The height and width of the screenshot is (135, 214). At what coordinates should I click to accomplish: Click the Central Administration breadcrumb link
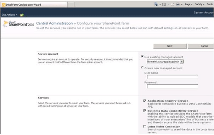(x=54, y=23)
